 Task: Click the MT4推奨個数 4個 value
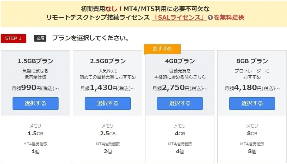pos(180,151)
